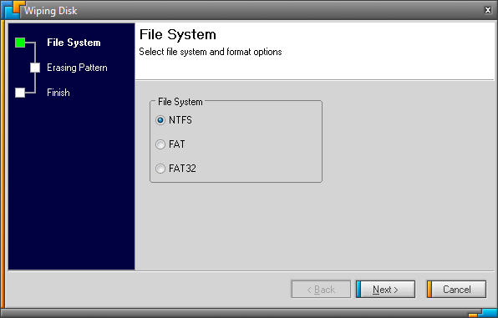Image resolution: width=498 pixels, height=318 pixels.
Task: Click the orange accent on Cancel button
Action: pyautogui.click(x=429, y=290)
